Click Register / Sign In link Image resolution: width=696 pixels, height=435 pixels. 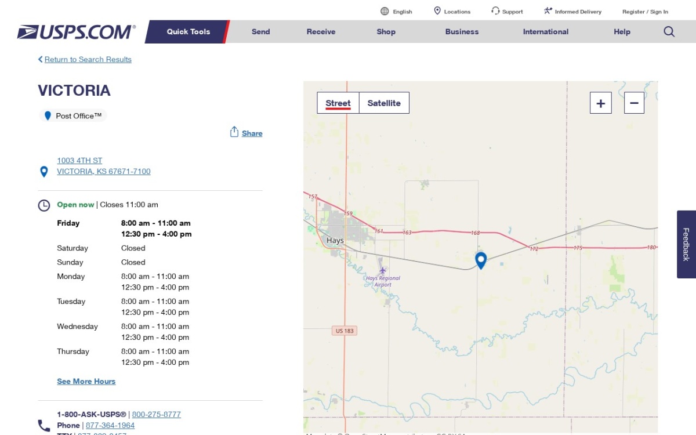(645, 12)
